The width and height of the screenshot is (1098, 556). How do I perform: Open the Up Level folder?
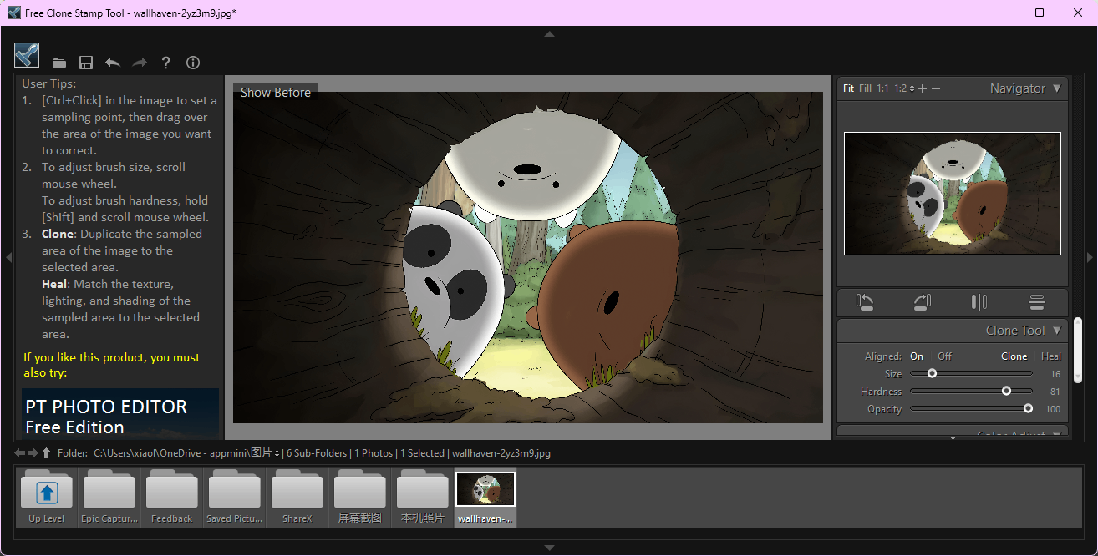[x=47, y=498]
